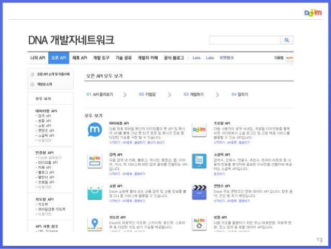Viewport: 331px width, 249px height.
Task: Click 참조하기 under 소셜픽 API
Action: (x=219, y=174)
